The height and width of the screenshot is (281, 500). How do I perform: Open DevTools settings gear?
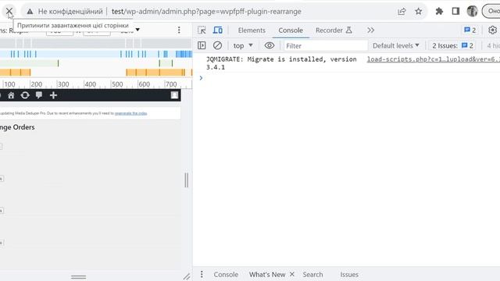(492, 30)
